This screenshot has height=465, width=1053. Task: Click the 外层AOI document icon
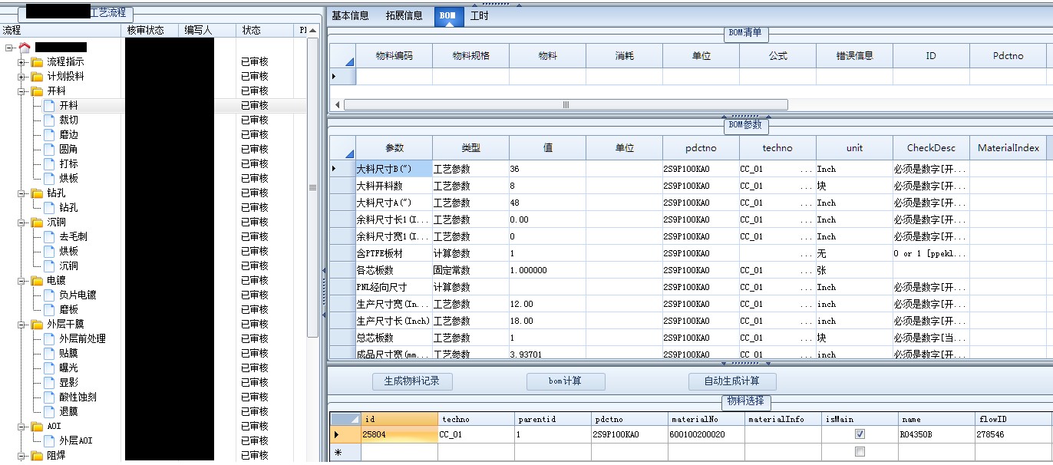pos(49,441)
